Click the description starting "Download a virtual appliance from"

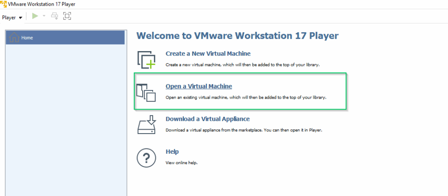[x=244, y=130]
